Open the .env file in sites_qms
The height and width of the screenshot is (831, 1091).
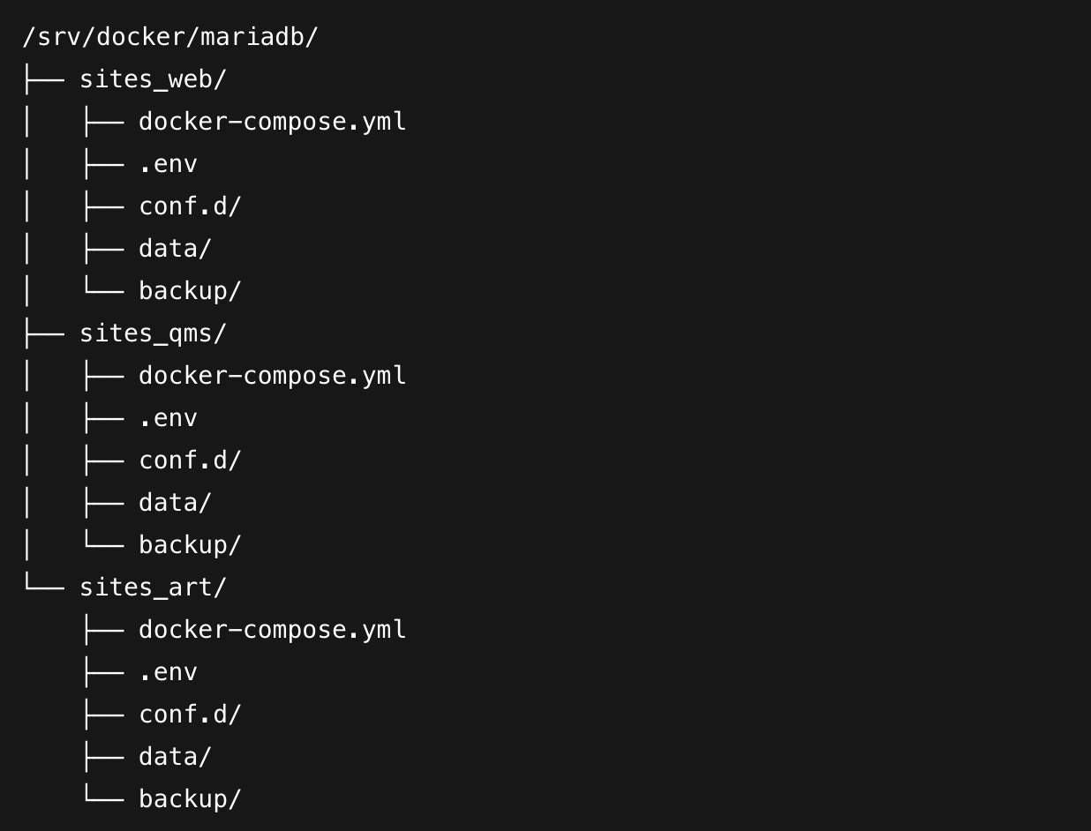click(x=168, y=418)
